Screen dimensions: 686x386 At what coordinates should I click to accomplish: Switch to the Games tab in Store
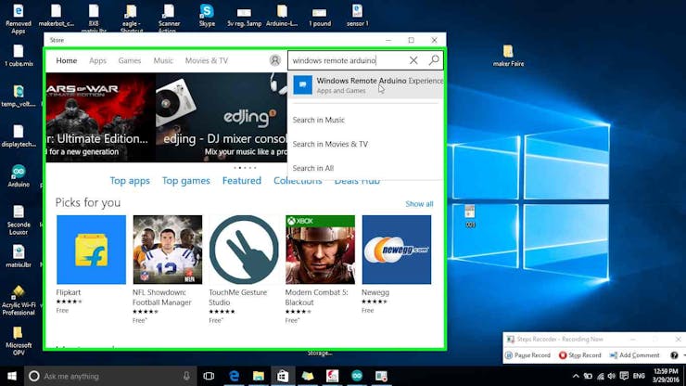point(130,60)
